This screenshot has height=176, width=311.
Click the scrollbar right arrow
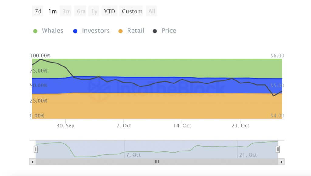pyautogui.click(x=282, y=162)
